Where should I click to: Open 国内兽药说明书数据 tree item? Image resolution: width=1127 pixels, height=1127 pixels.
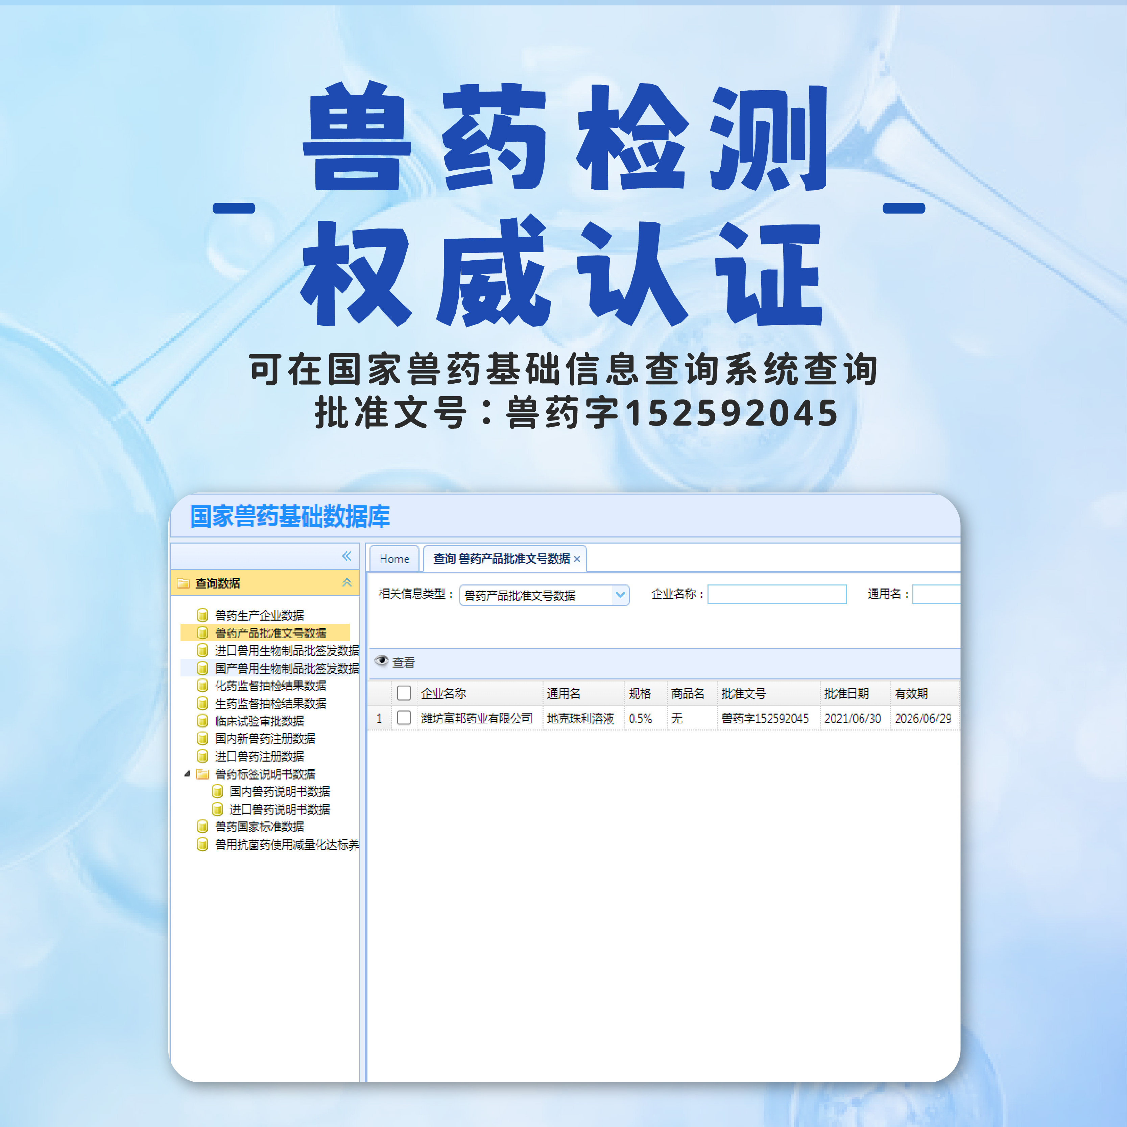pos(280,791)
